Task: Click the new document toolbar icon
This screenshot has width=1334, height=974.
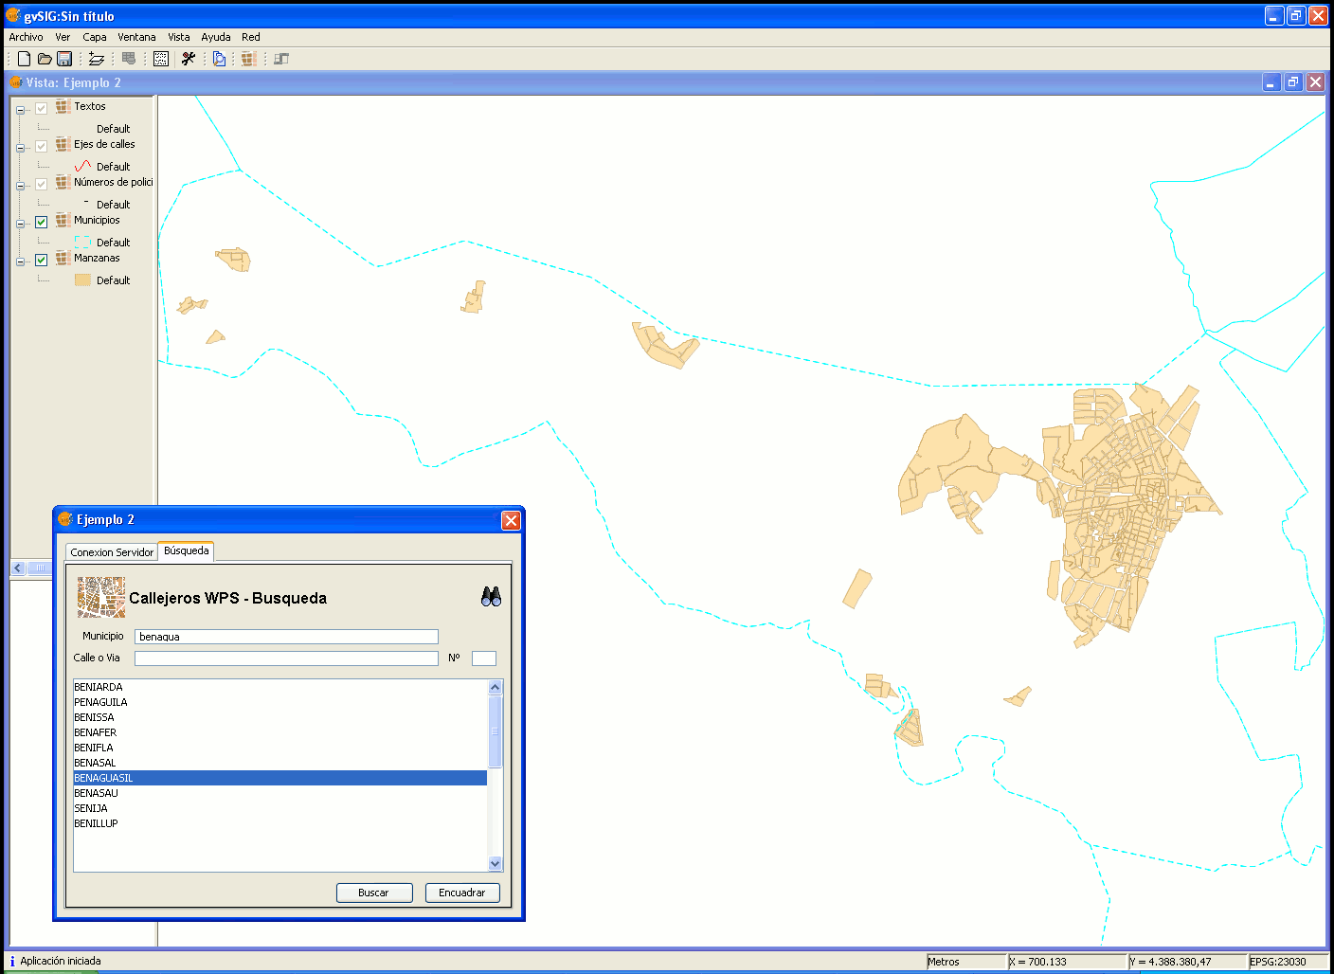Action: (25, 59)
